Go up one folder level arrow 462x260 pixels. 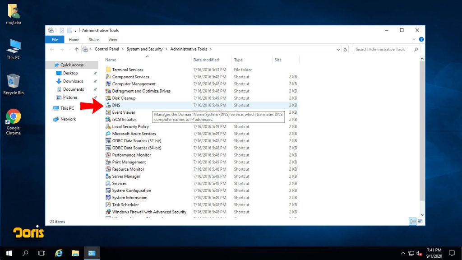click(77, 49)
